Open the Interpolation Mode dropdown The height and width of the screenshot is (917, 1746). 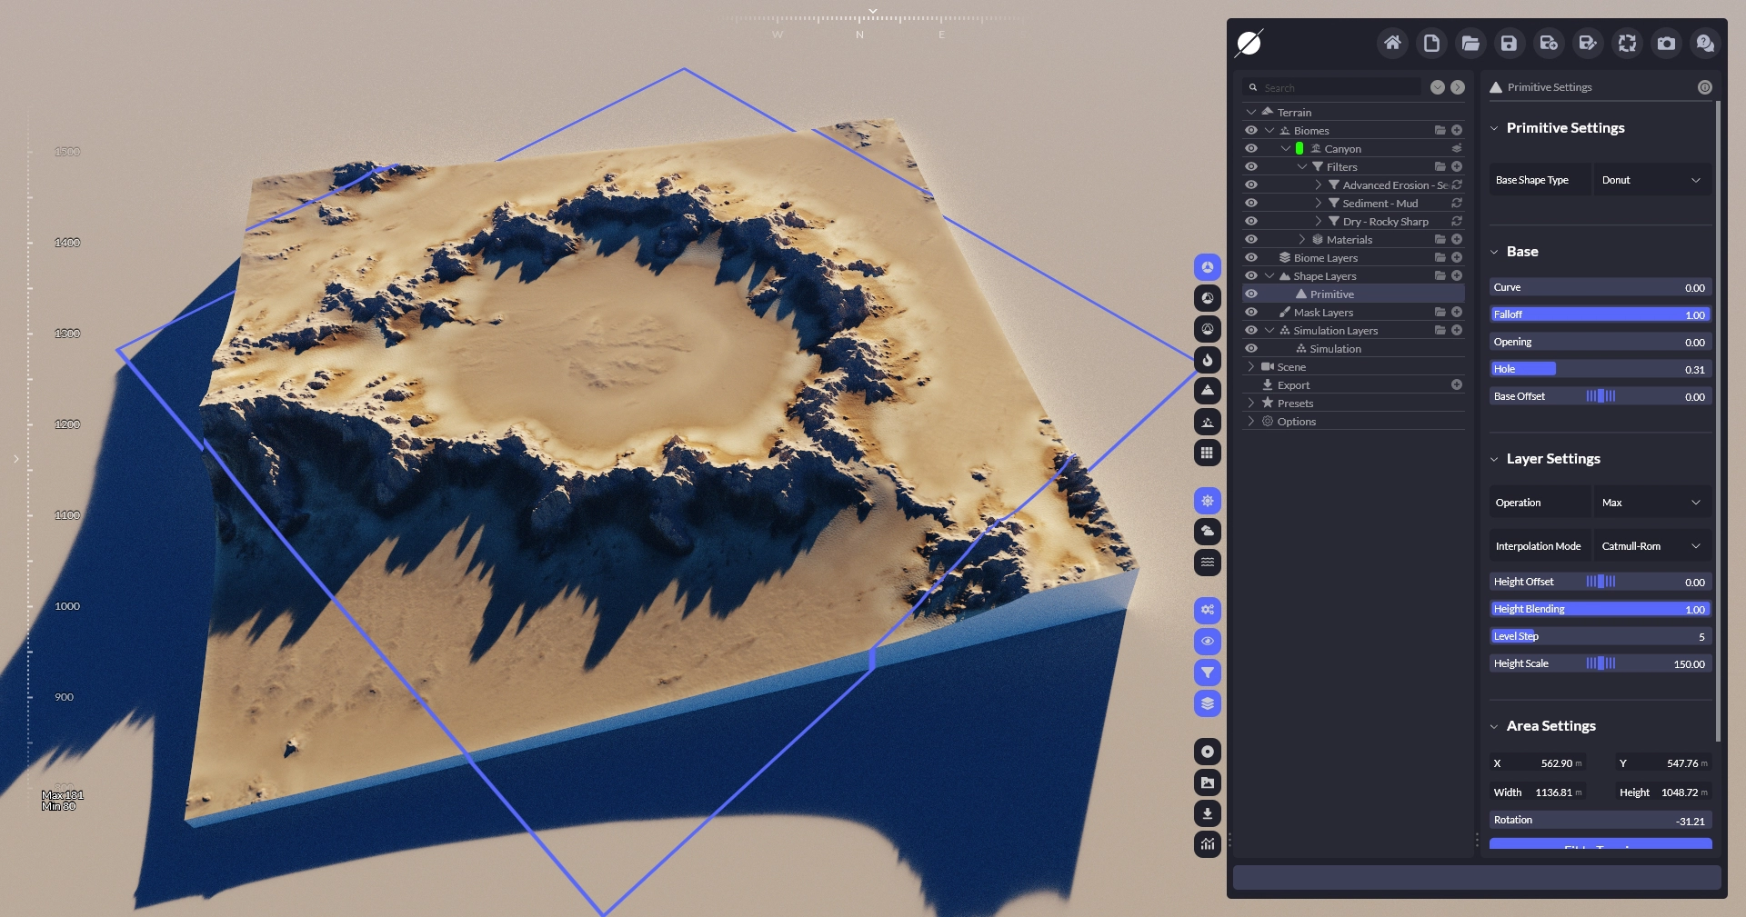coord(1651,546)
